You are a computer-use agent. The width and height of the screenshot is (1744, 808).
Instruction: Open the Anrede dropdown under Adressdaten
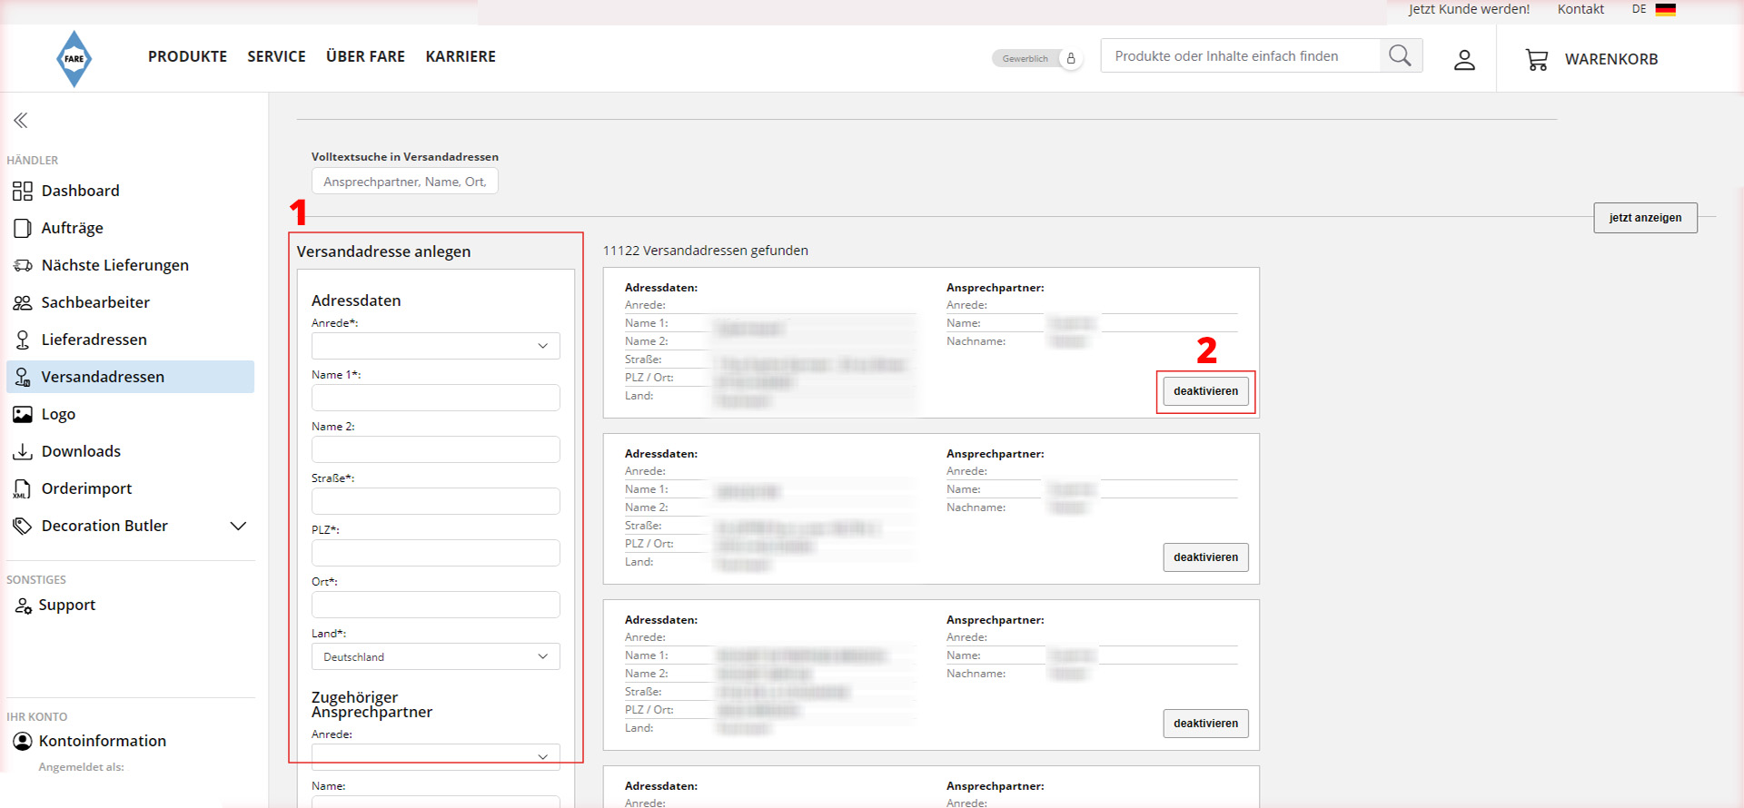pyautogui.click(x=436, y=346)
